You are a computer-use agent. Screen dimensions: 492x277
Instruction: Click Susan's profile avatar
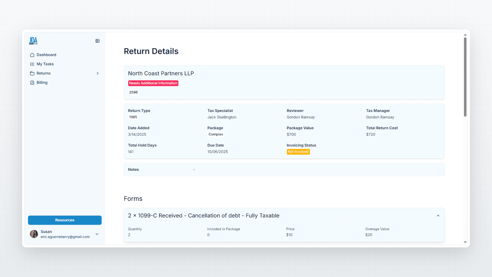click(34, 234)
